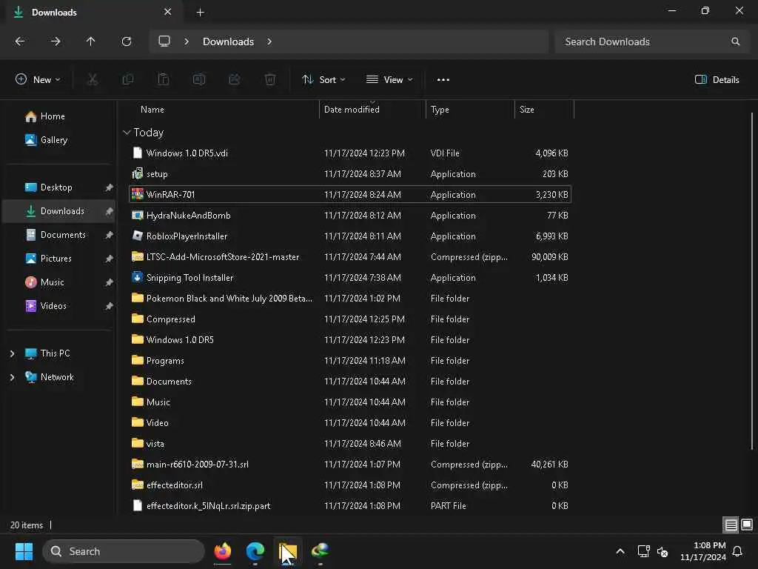Click the Share icon in toolbar
The height and width of the screenshot is (569, 758).
(x=235, y=79)
